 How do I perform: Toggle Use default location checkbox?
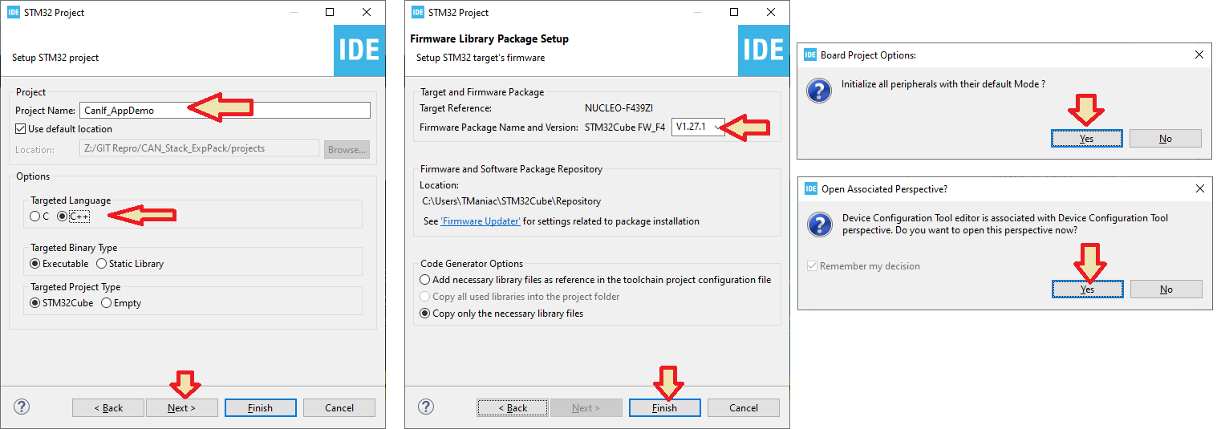[21, 129]
